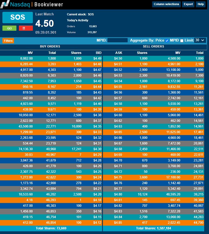The image size is (209, 234).
Task: Click the SELL ORDERS section header
Action: point(154,46)
